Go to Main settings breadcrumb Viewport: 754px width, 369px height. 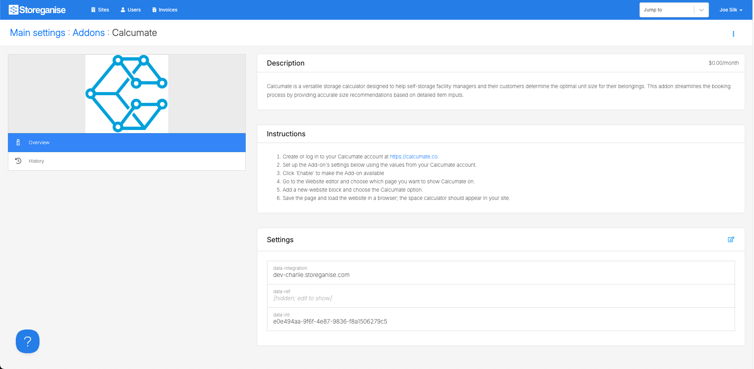click(x=38, y=33)
